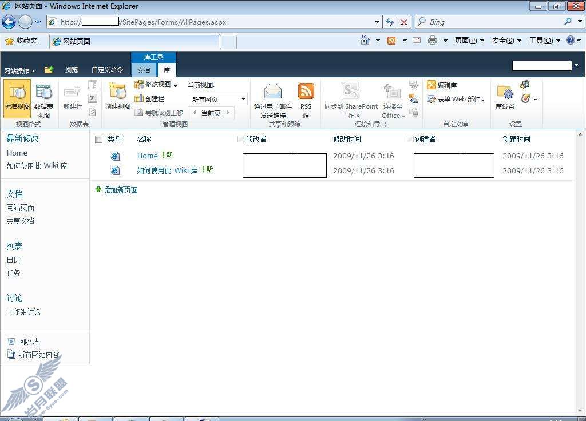Click the IE Print icon
This screenshot has width=586, height=421.
tap(433, 40)
